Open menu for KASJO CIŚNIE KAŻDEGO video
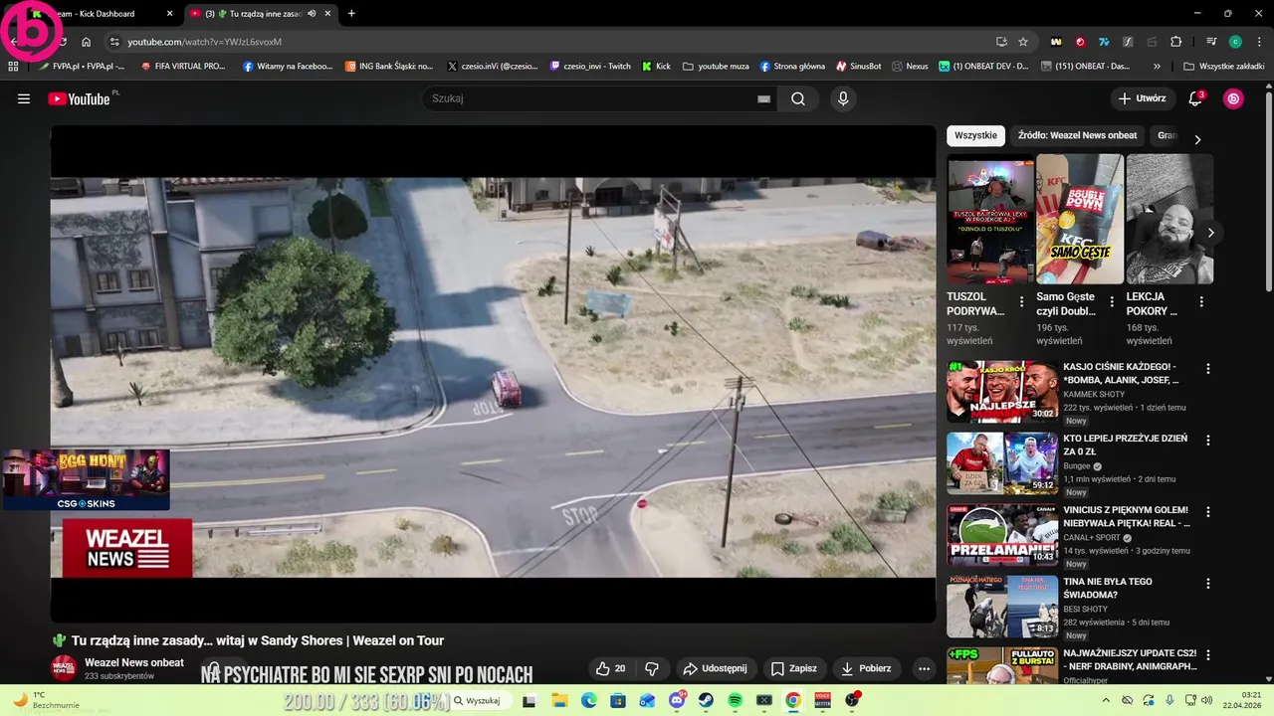 pyautogui.click(x=1208, y=368)
